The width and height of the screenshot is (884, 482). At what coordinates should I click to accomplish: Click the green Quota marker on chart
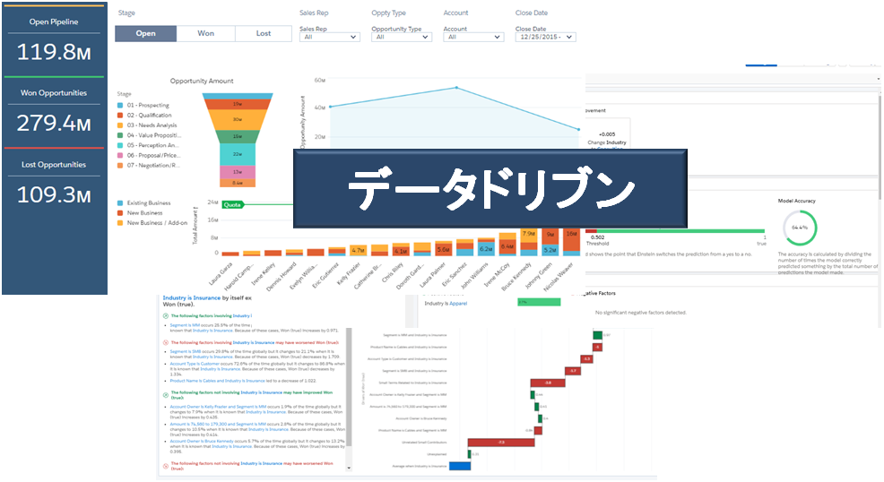click(x=233, y=203)
